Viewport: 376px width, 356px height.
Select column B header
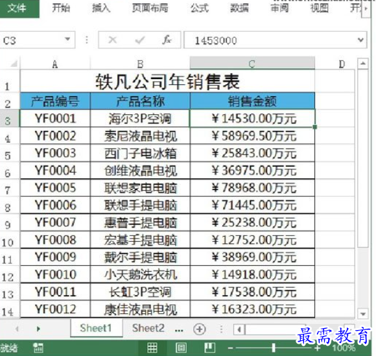click(140, 64)
